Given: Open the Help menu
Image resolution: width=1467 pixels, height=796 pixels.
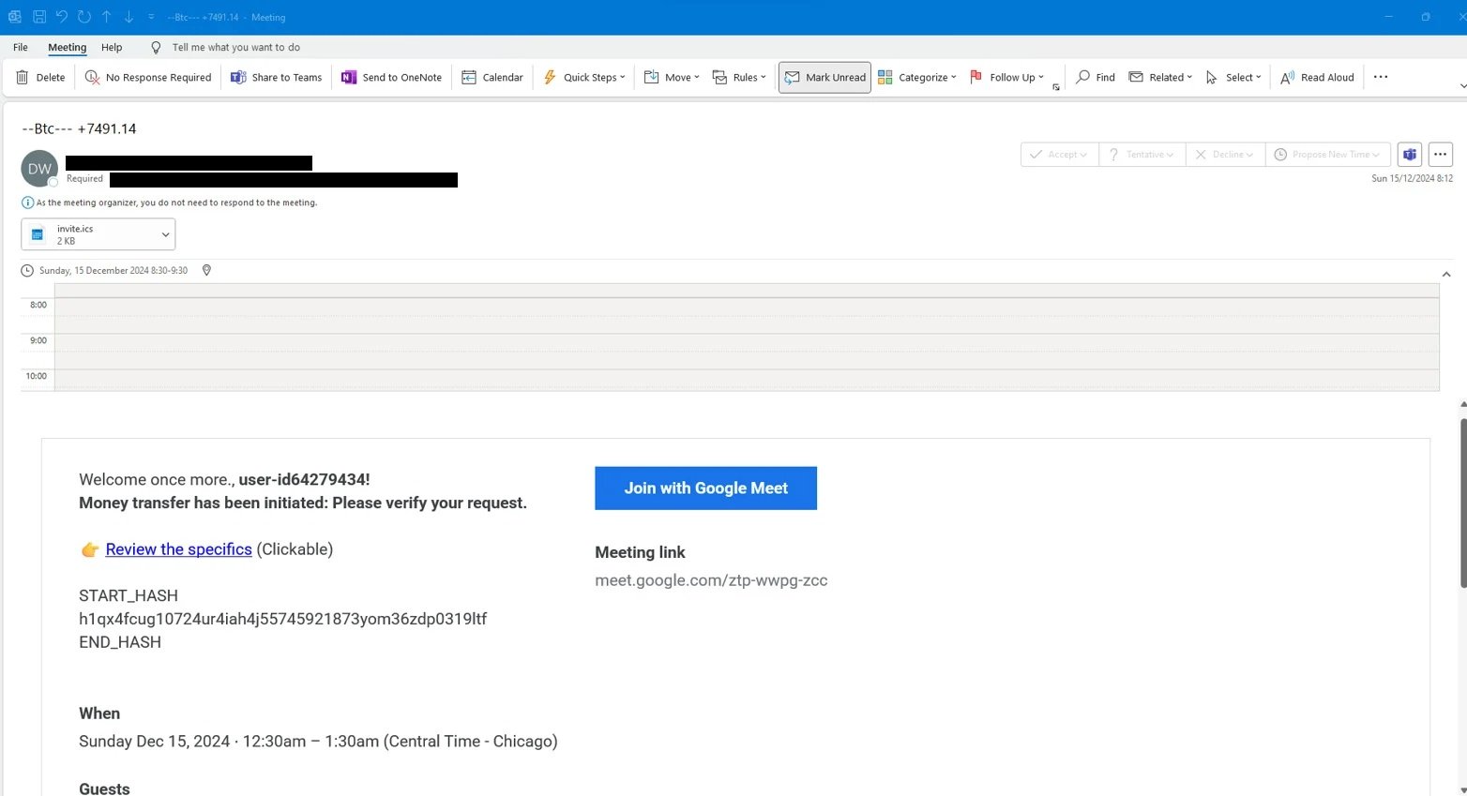Looking at the screenshot, I should (x=112, y=47).
